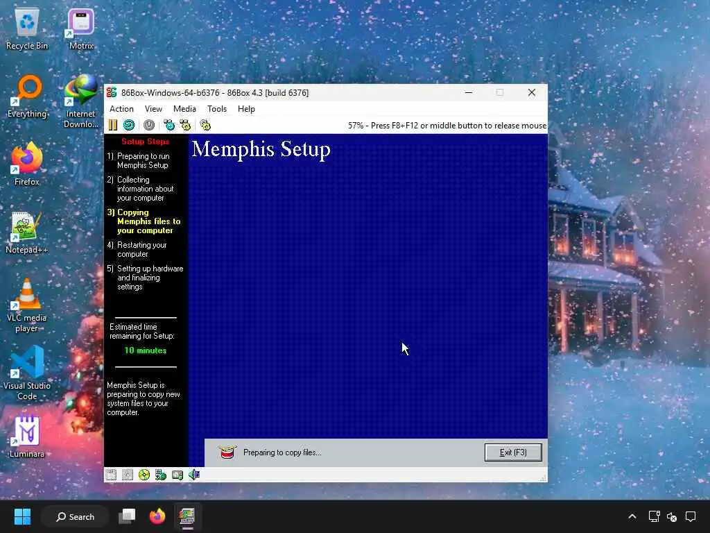The image size is (710, 533).
Task: Open the Tools menu
Action: [217, 109]
